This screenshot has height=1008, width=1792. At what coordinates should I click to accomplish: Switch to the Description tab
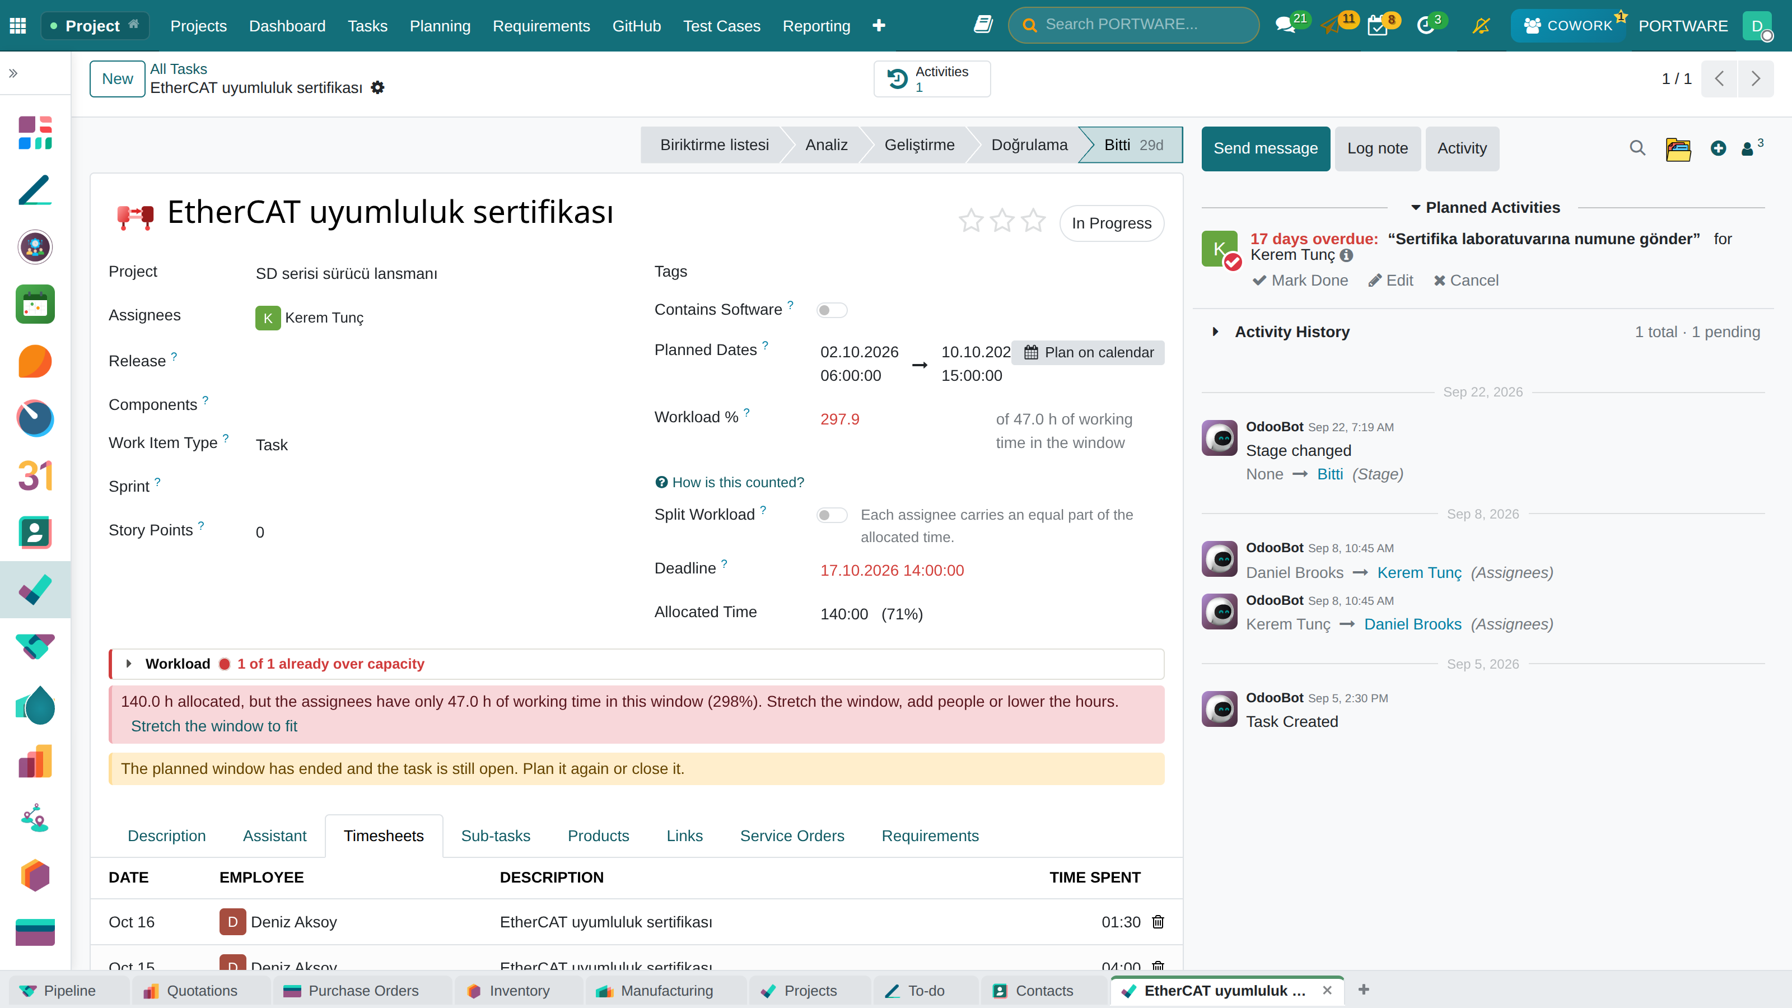pyautogui.click(x=166, y=836)
